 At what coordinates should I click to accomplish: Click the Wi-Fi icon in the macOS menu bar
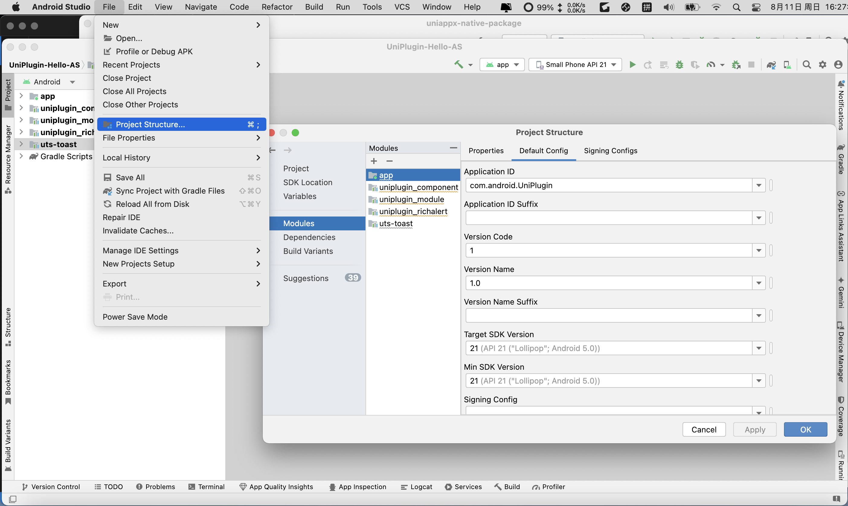[x=716, y=7]
